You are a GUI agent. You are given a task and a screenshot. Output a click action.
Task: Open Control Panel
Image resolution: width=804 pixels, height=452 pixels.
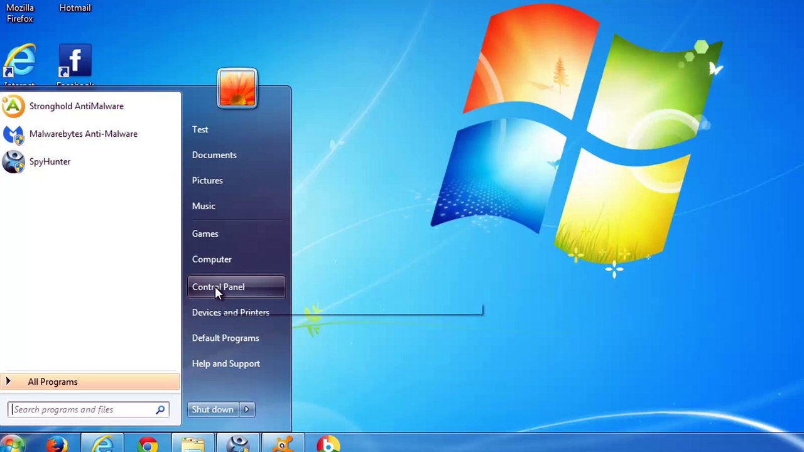[x=236, y=287]
